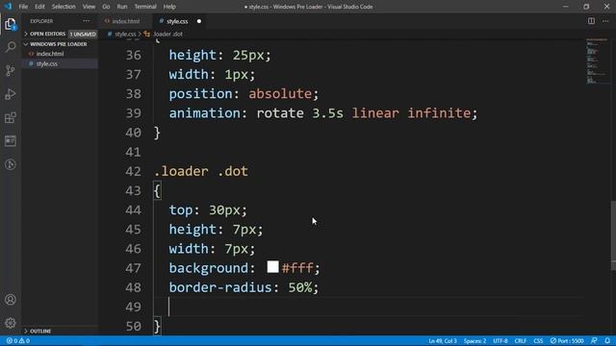
Task: Click the editor vertical scrollbar thumb
Action: [x=613, y=235]
